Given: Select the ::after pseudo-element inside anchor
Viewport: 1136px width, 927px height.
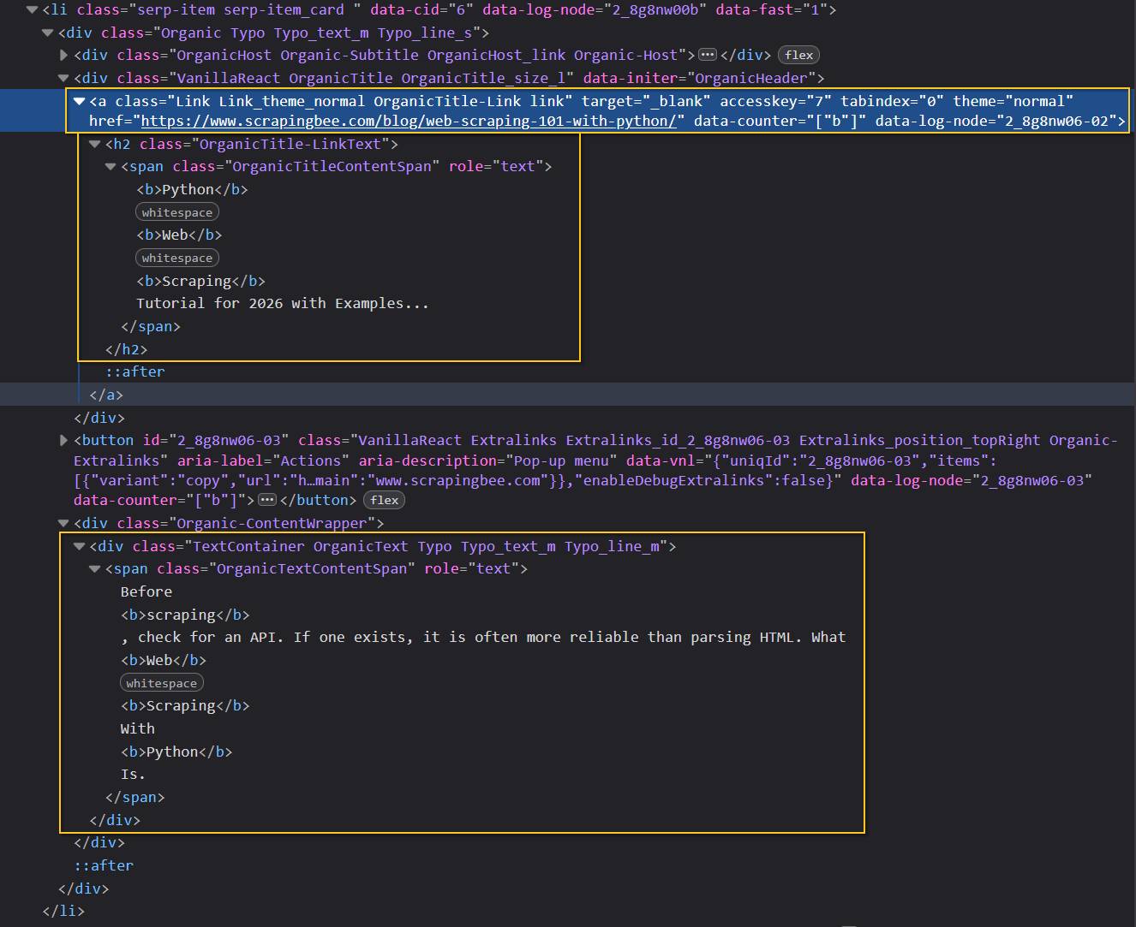Looking at the screenshot, I should pyautogui.click(x=135, y=371).
